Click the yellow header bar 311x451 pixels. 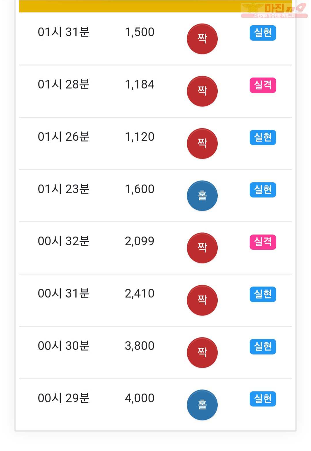155,6
